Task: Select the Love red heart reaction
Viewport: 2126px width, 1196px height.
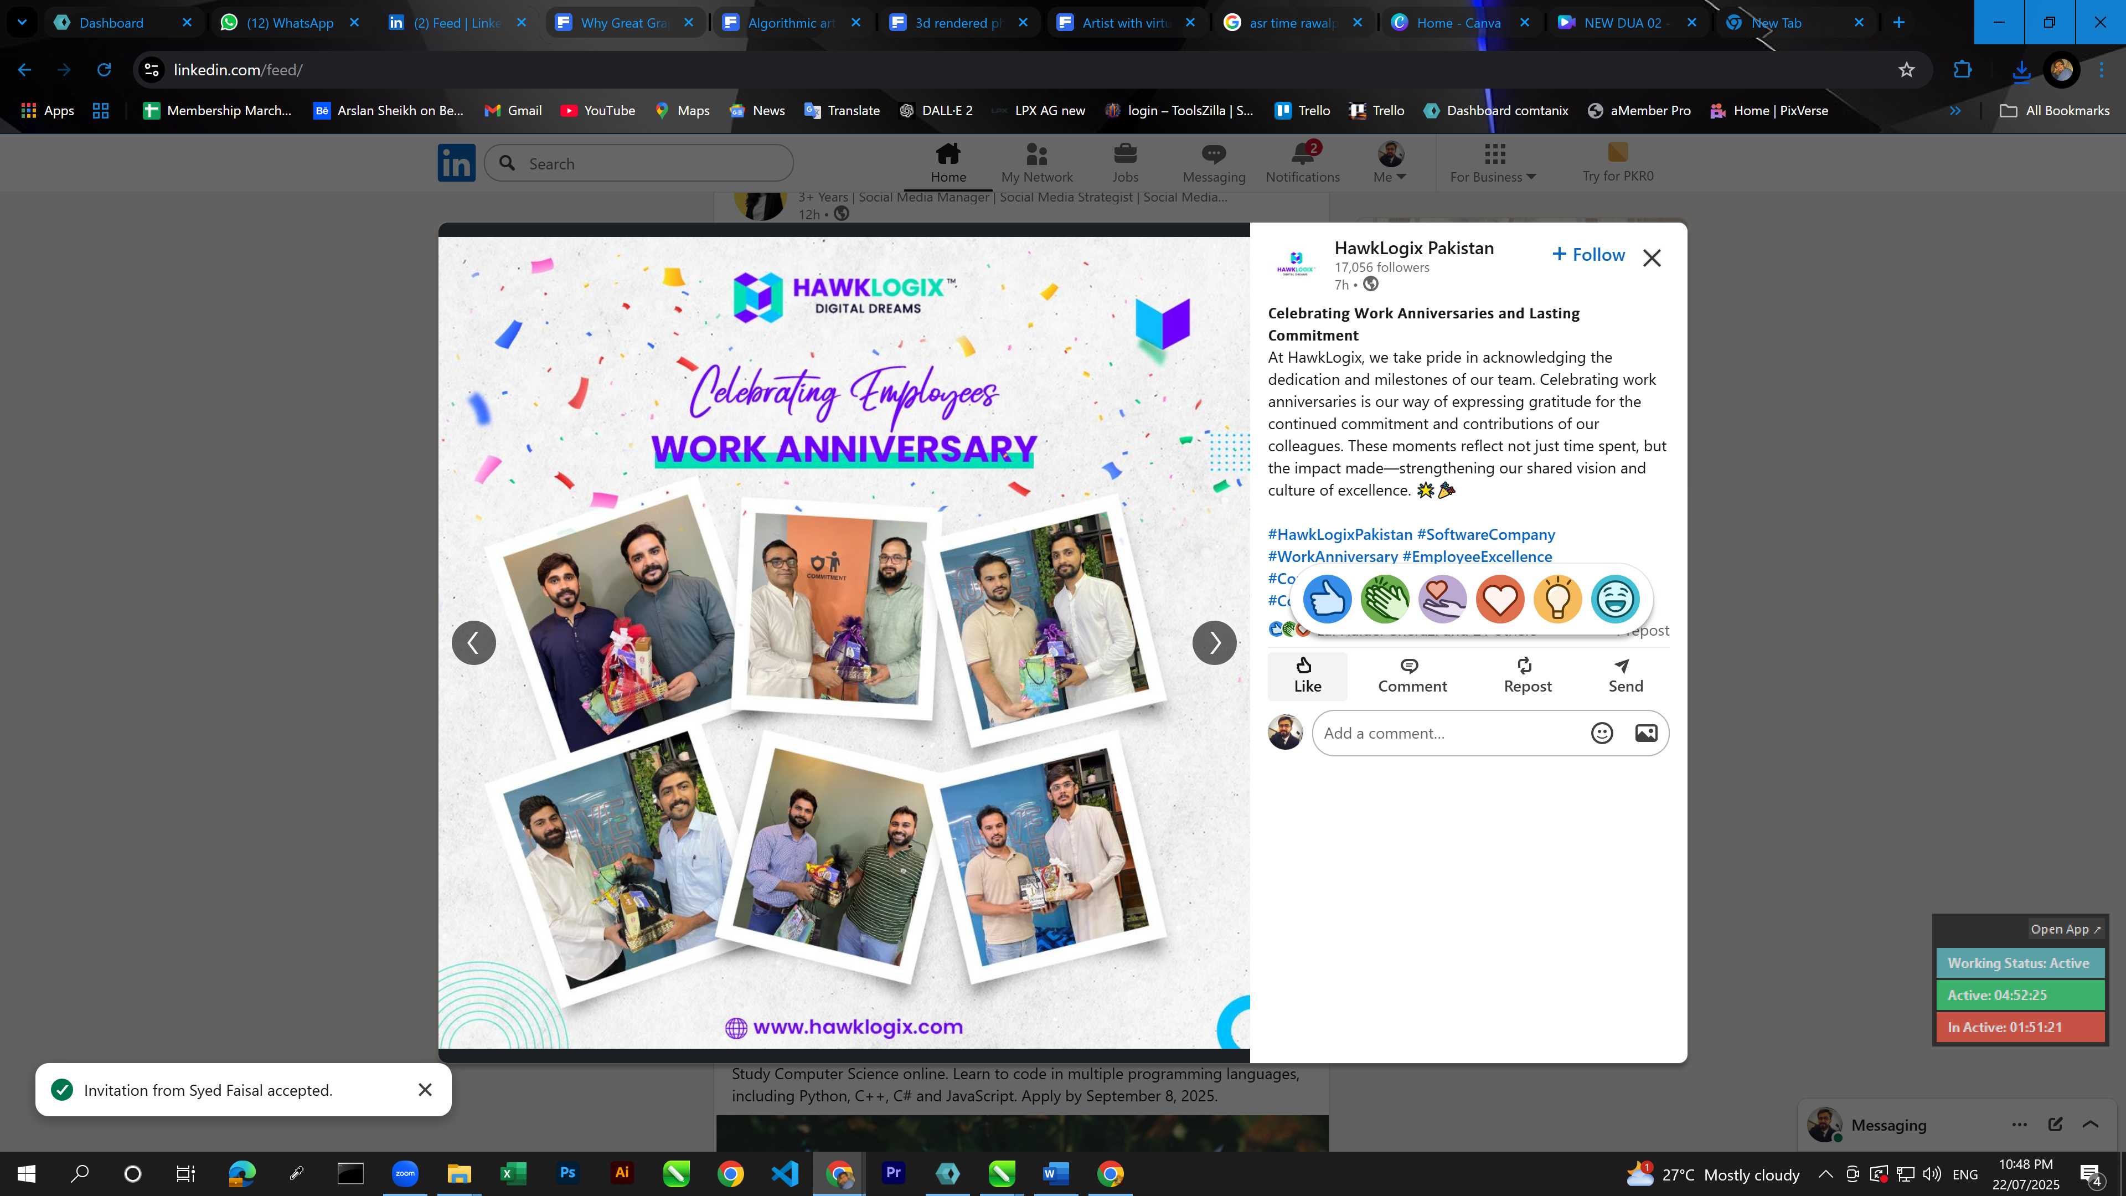Action: click(x=1500, y=599)
